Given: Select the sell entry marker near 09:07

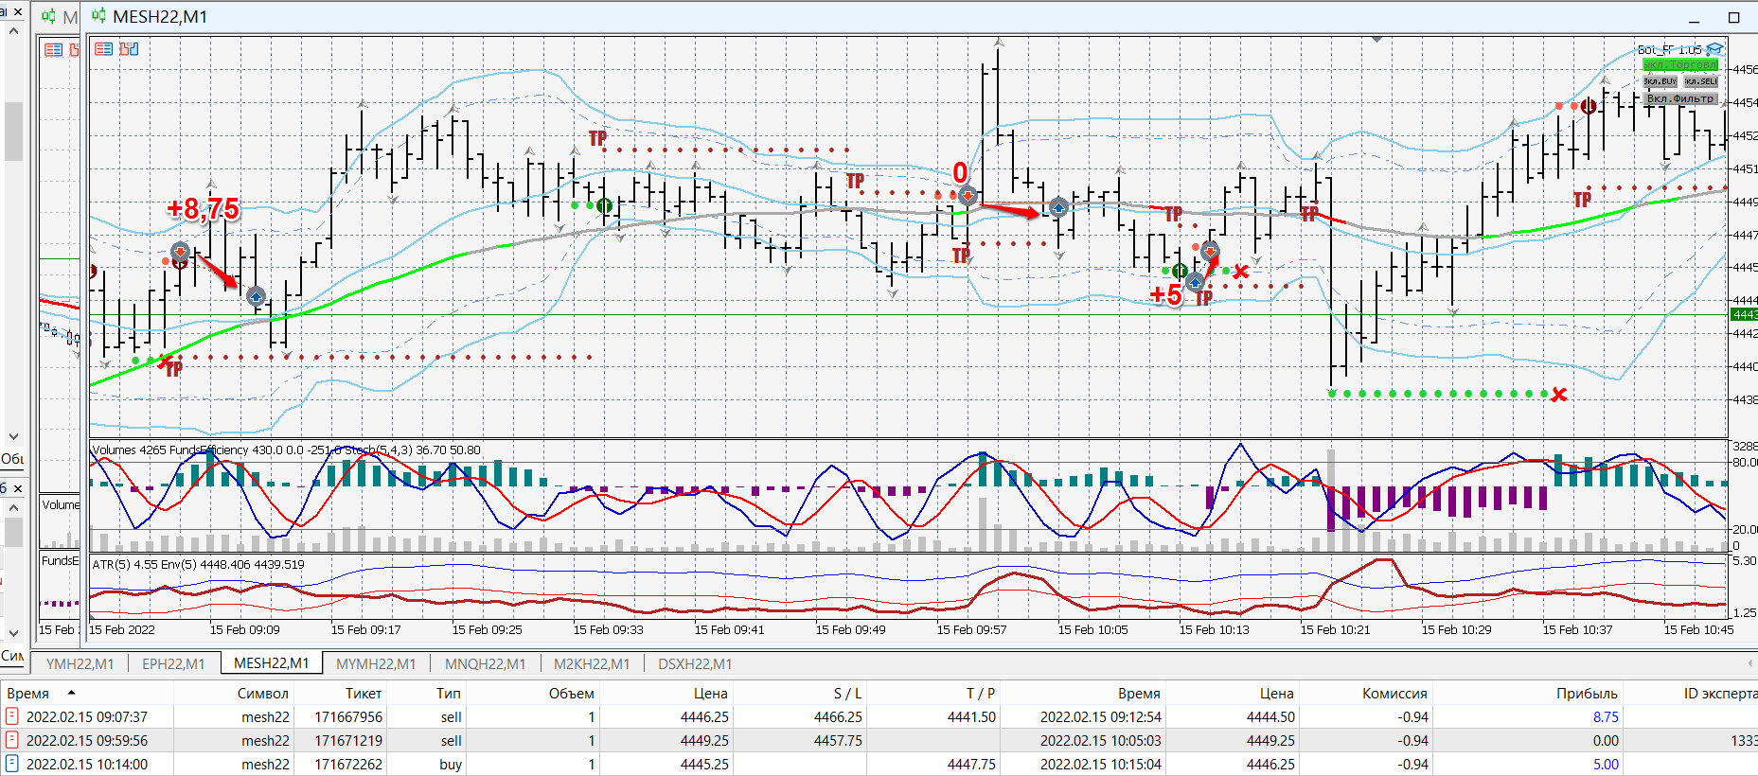Looking at the screenshot, I should point(180,252).
